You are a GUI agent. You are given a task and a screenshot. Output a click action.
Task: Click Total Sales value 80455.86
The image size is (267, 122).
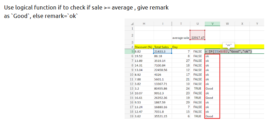pos(163,89)
